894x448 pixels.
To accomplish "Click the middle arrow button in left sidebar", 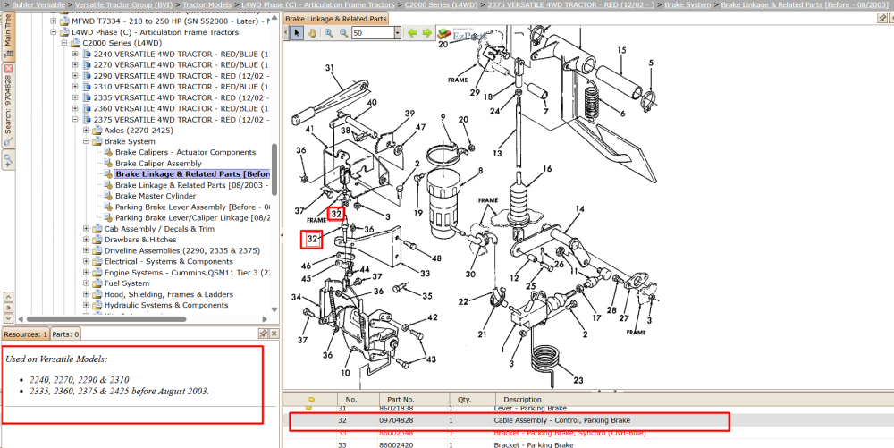I will (9, 308).
